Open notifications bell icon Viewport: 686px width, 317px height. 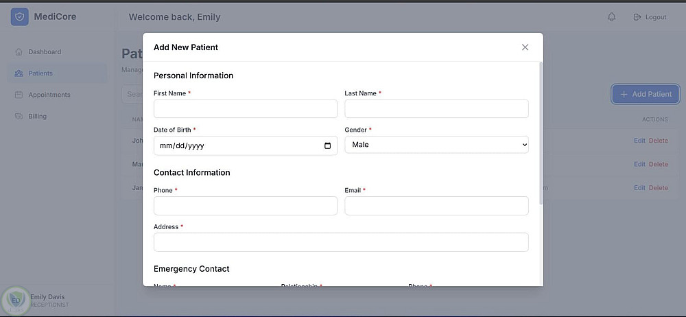[x=612, y=17]
